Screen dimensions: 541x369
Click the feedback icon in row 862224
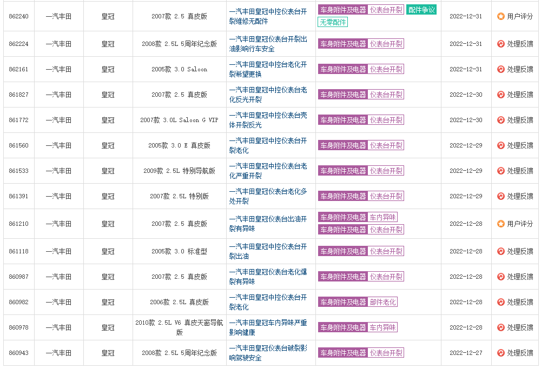pos(500,44)
